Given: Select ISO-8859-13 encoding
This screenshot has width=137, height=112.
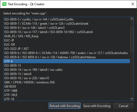Looking at the screenshot, I should (67, 66).
